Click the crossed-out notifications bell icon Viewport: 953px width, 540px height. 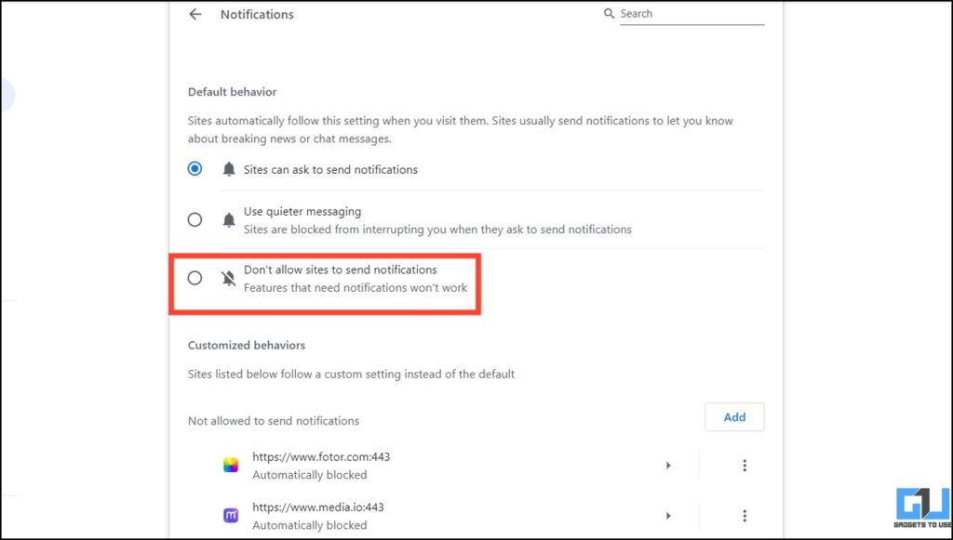click(x=228, y=277)
